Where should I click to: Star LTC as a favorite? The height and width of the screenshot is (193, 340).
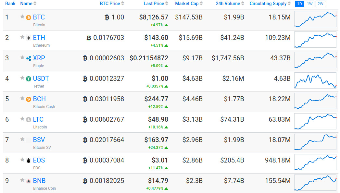tap(22, 119)
